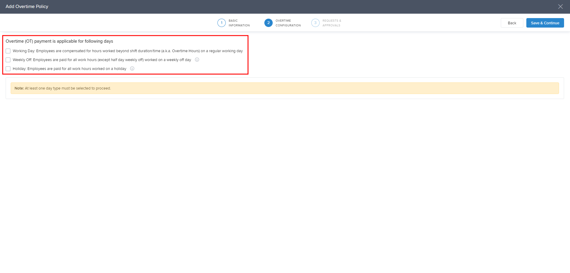570x273 pixels.
Task: Click the step 2 circle icon
Action: pos(268,23)
